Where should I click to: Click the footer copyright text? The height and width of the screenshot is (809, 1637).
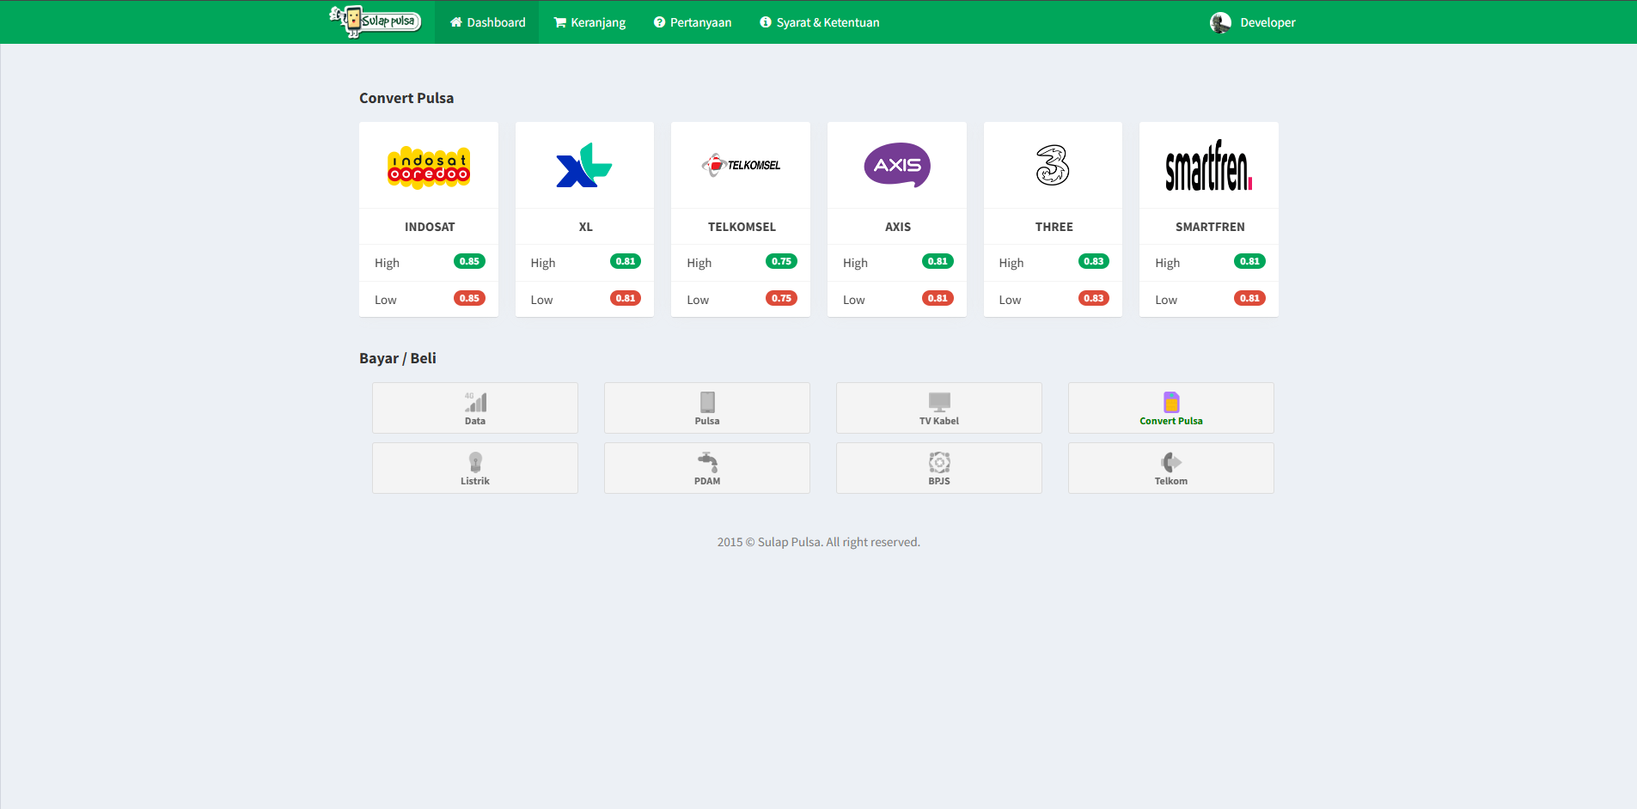tap(818, 542)
